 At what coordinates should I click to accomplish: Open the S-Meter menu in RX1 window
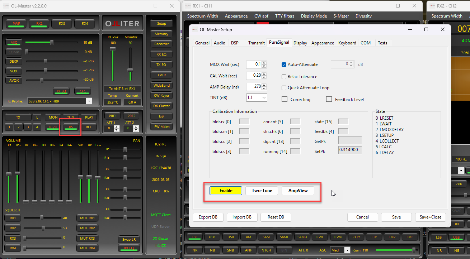tap(341, 16)
